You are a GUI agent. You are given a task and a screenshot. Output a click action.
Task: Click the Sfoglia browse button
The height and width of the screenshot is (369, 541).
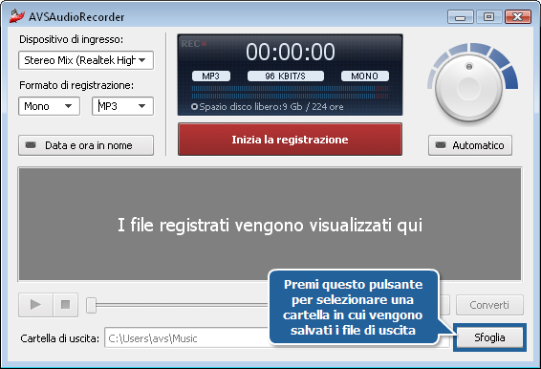489,337
